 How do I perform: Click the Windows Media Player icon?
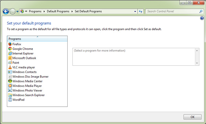coord(10,86)
